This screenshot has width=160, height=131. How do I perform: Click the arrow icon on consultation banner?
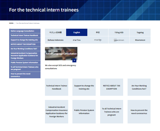(x=74, y=60)
